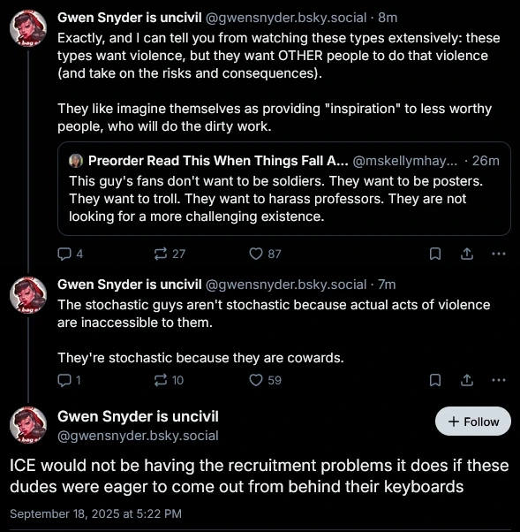Open three-dot menu on 7m post
The image size is (520, 532).
(498, 380)
